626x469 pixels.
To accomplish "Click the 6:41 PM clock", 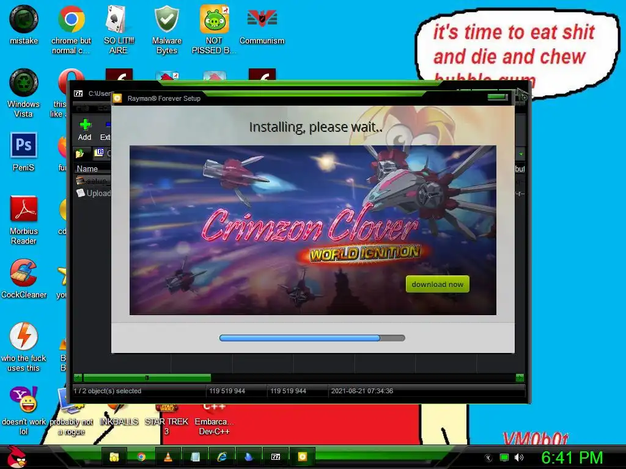I will tap(572, 457).
